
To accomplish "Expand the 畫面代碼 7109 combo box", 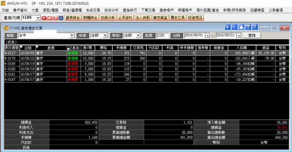I will click(x=38, y=18).
